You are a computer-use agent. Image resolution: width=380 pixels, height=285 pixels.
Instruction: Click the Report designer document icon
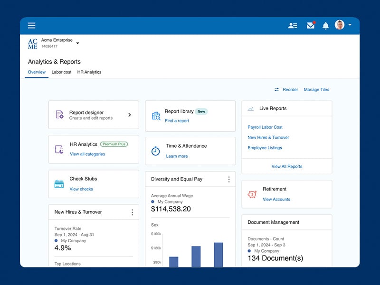click(59, 114)
